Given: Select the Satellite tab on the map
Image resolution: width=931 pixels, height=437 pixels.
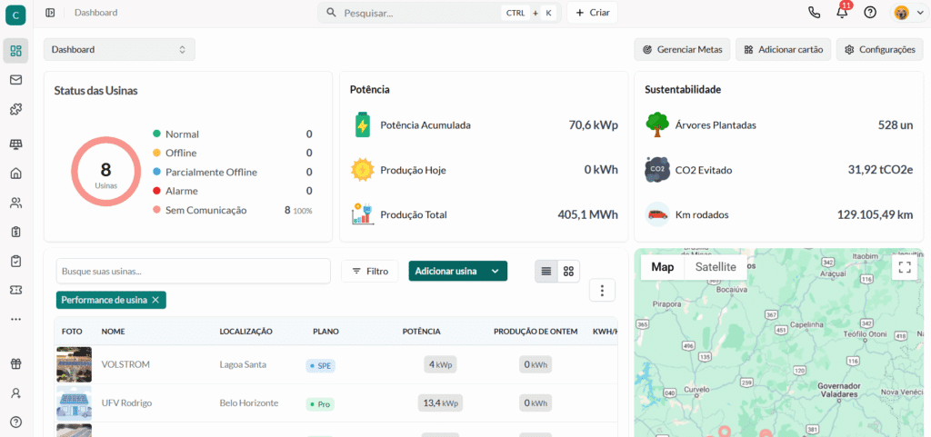Looking at the screenshot, I should click(716, 267).
